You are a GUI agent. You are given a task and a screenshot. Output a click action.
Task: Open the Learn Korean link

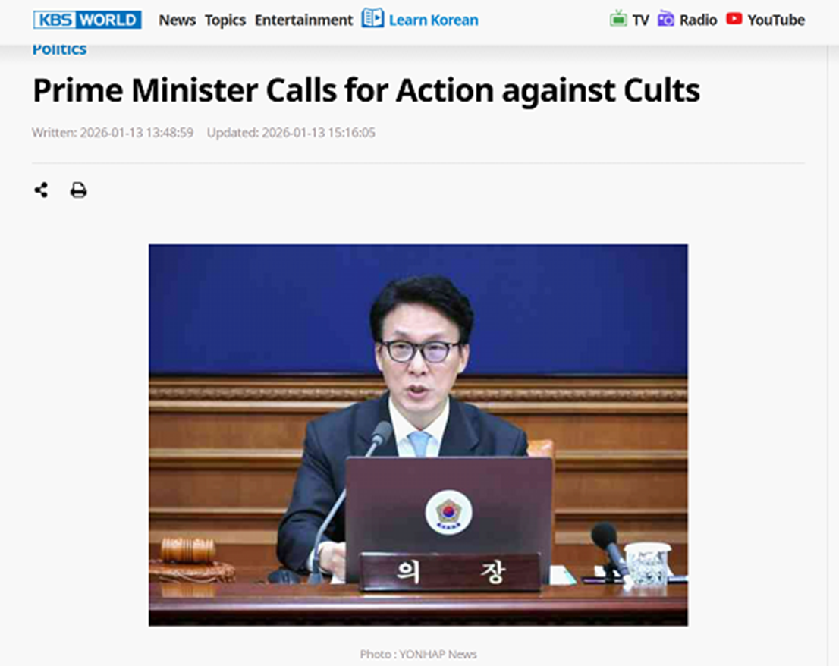(x=433, y=20)
